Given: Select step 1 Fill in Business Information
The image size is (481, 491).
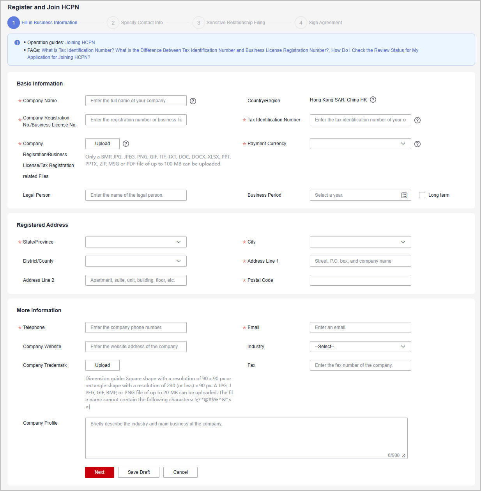Looking at the screenshot, I should pos(42,23).
